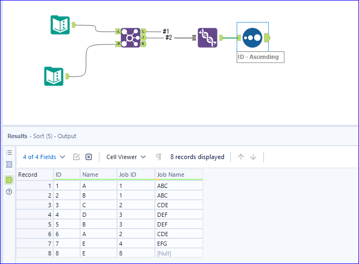This screenshot has width=359, height=264.
Task: Toggle the metadata view in results sidebar
Action: pos(9,164)
